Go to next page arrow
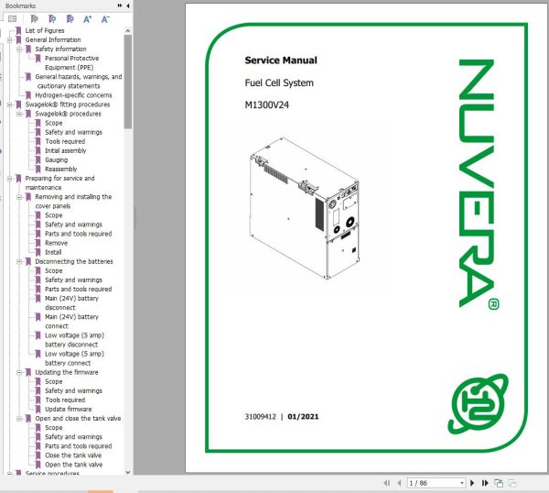Image resolution: width=549 pixels, height=493 pixels. tap(472, 483)
